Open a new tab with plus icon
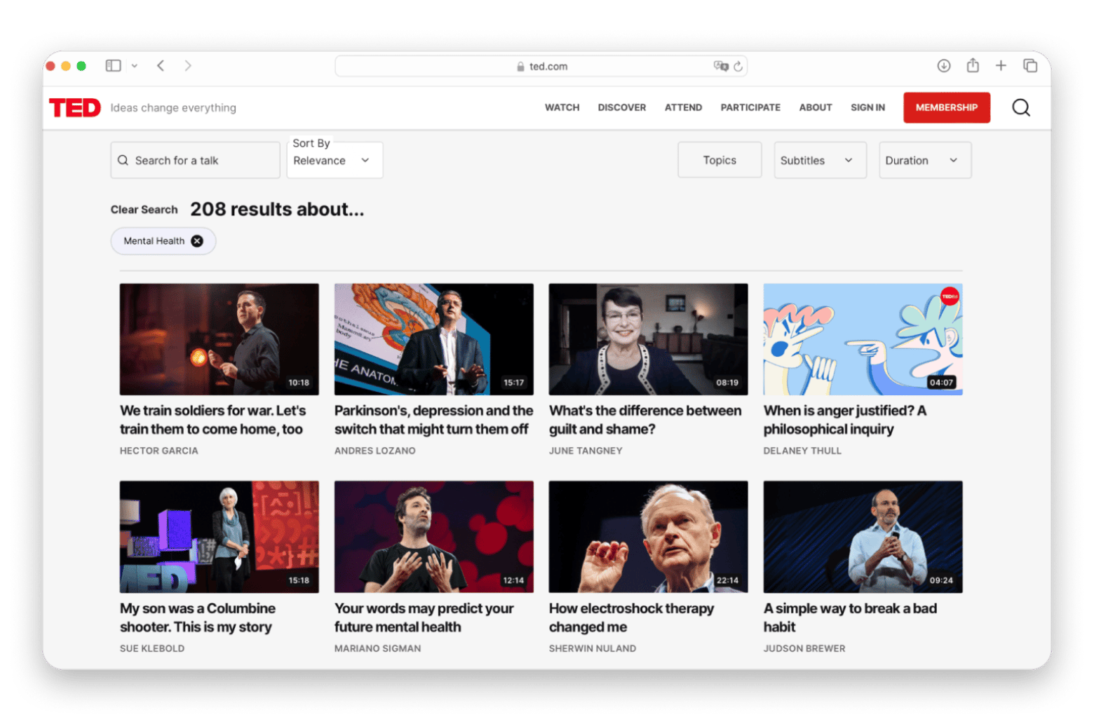Image resolution: width=1094 pixels, height=726 pixels. click(x=1001, y=66)
